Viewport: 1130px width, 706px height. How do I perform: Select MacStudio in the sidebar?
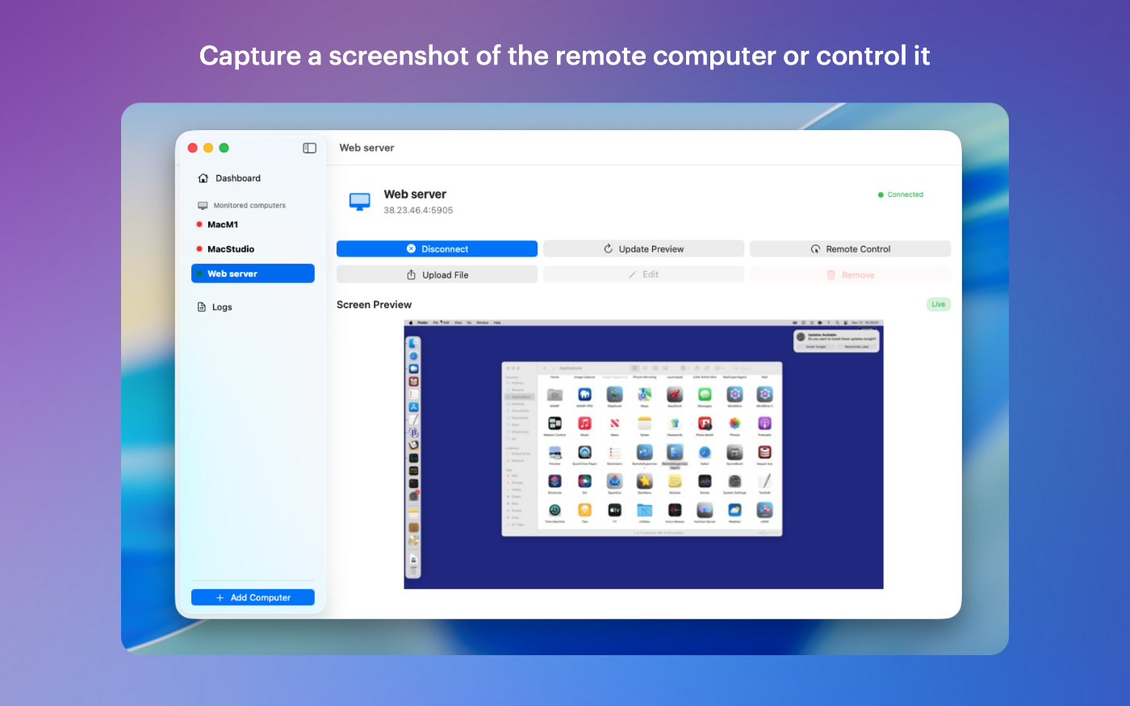tap(231, 249)
